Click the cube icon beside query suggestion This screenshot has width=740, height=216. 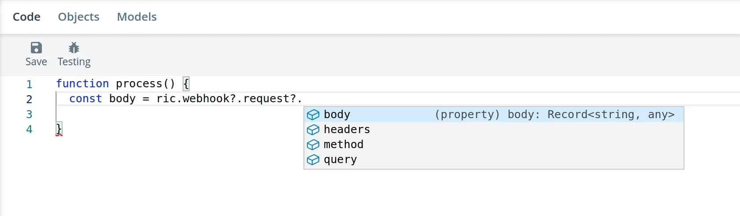pyautogui.click(x=313, y=160)
